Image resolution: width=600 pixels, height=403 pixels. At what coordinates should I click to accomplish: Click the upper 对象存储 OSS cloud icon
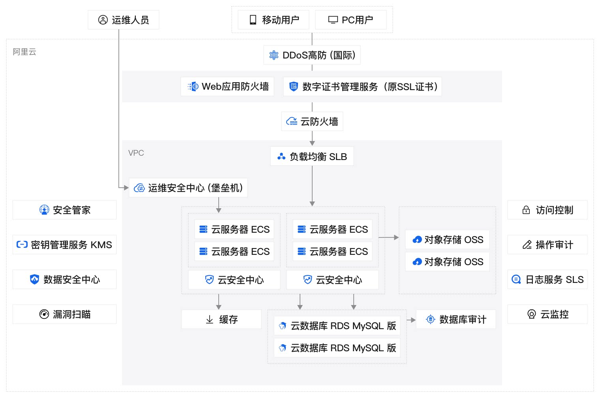(417, 239)
